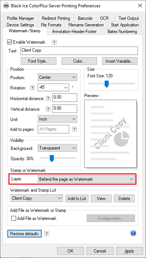Click Add to List button
This screenshot has height=258, width=146.
pos(77,198)
